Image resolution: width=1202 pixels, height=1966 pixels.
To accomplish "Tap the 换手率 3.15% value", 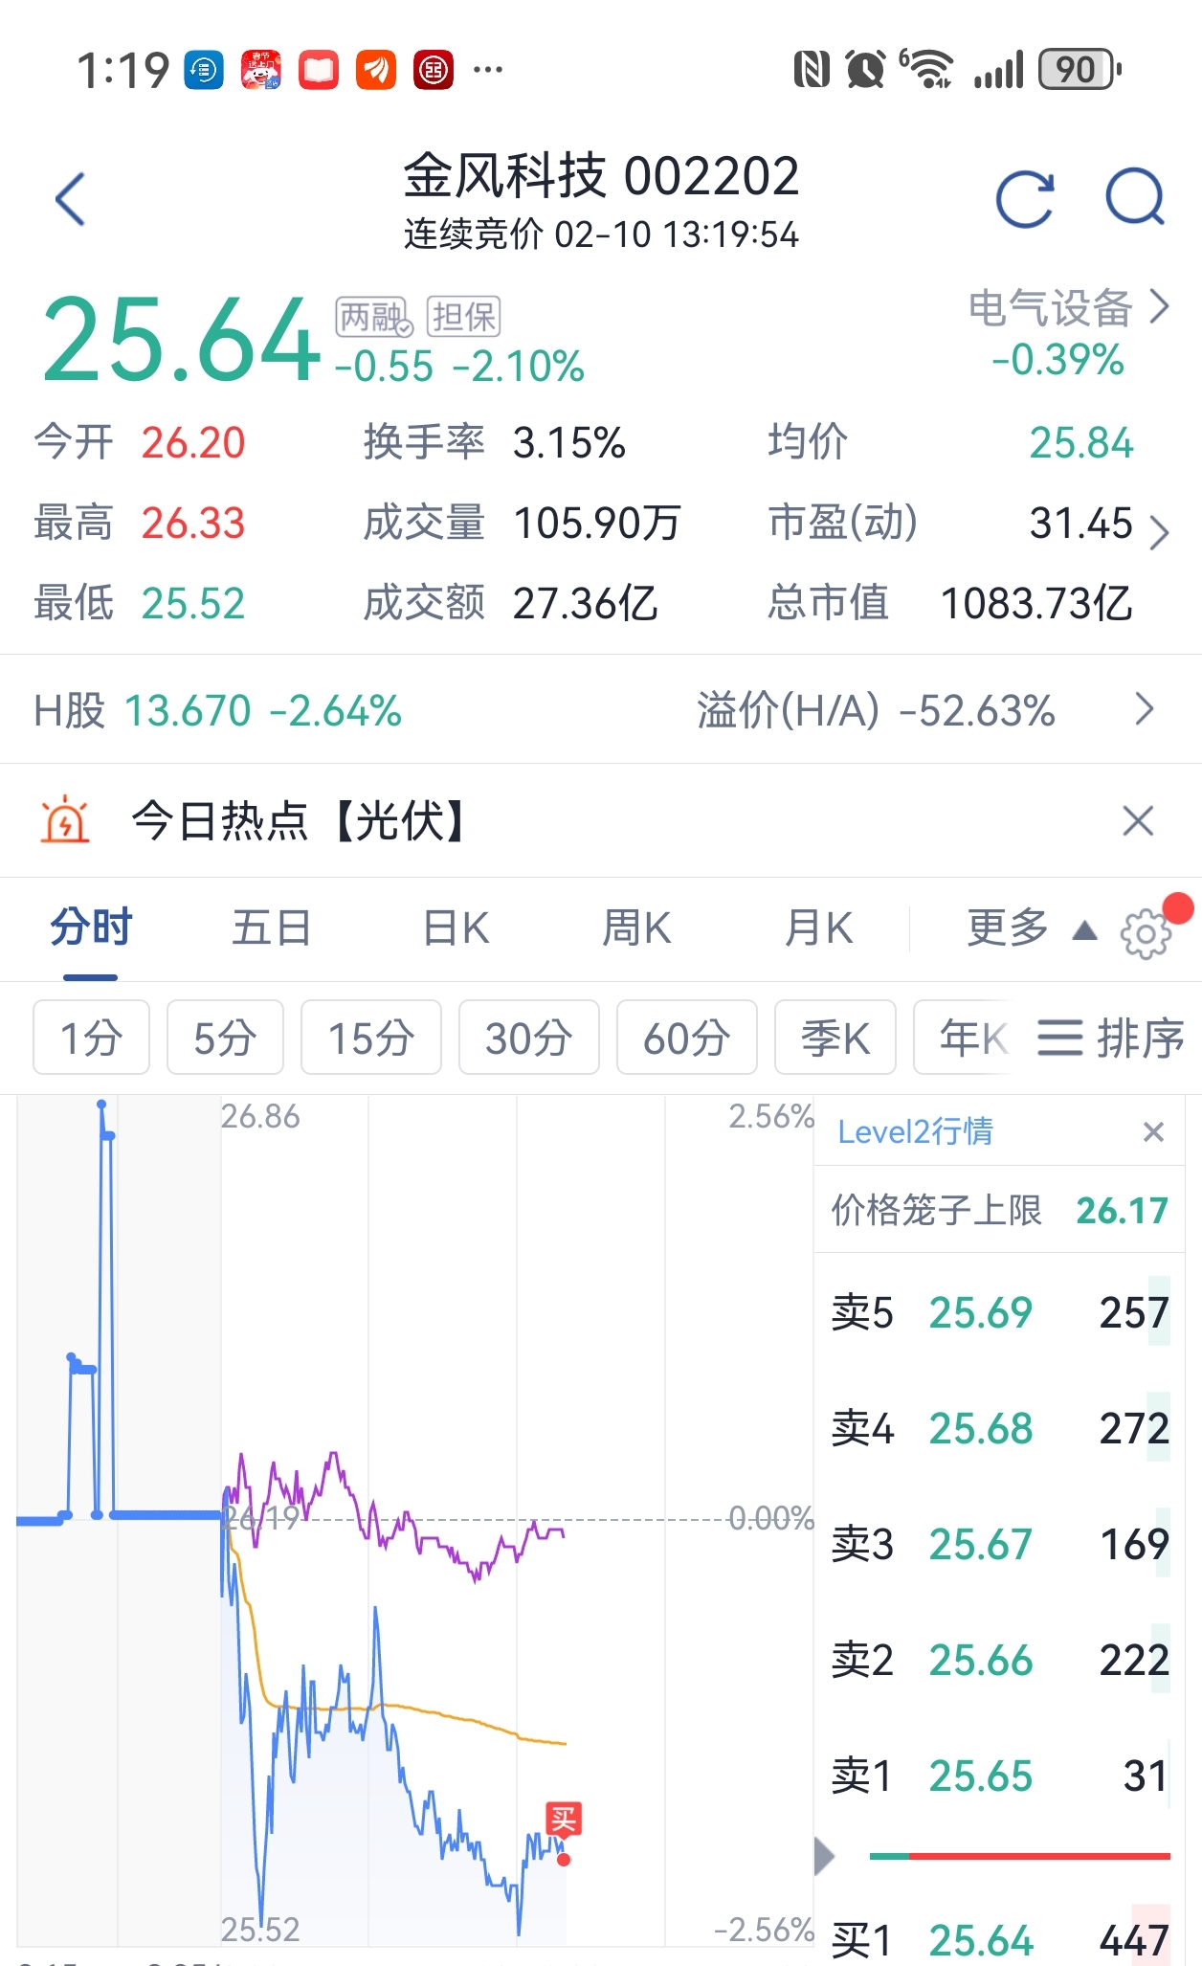I will point(569,442).
